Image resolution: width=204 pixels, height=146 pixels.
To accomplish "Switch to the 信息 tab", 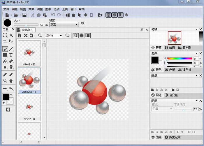I will [x=170, y=48].
